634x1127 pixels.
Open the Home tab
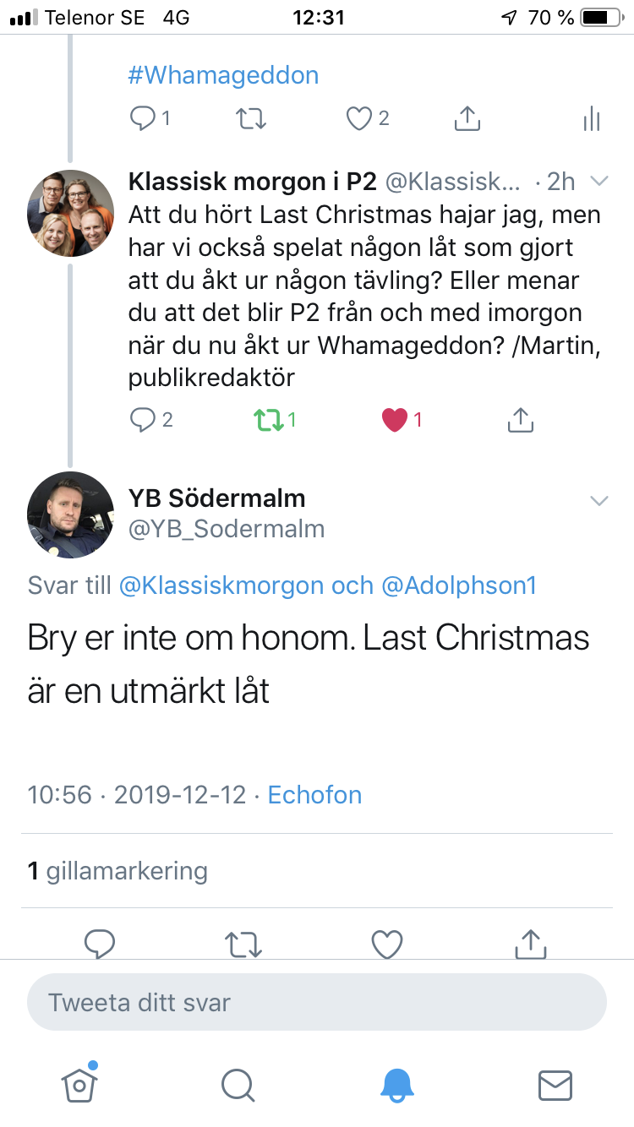(79, 1083)
